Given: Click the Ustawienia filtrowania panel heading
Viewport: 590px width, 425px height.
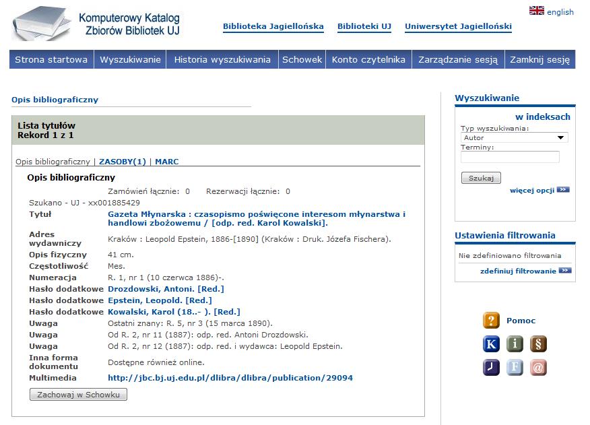Looking at the screenshot, I should pyautogui.click(x=505, y=235).
